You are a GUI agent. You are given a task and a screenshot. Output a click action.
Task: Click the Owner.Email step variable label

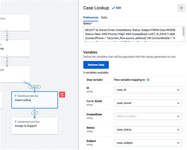94,101
